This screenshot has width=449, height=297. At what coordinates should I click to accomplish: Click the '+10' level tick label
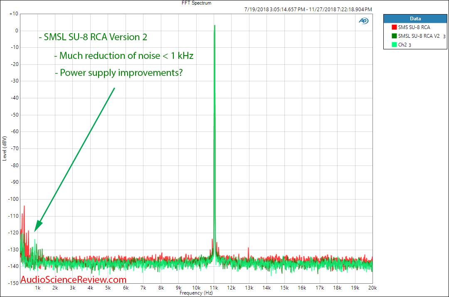(x=14, y=14)
